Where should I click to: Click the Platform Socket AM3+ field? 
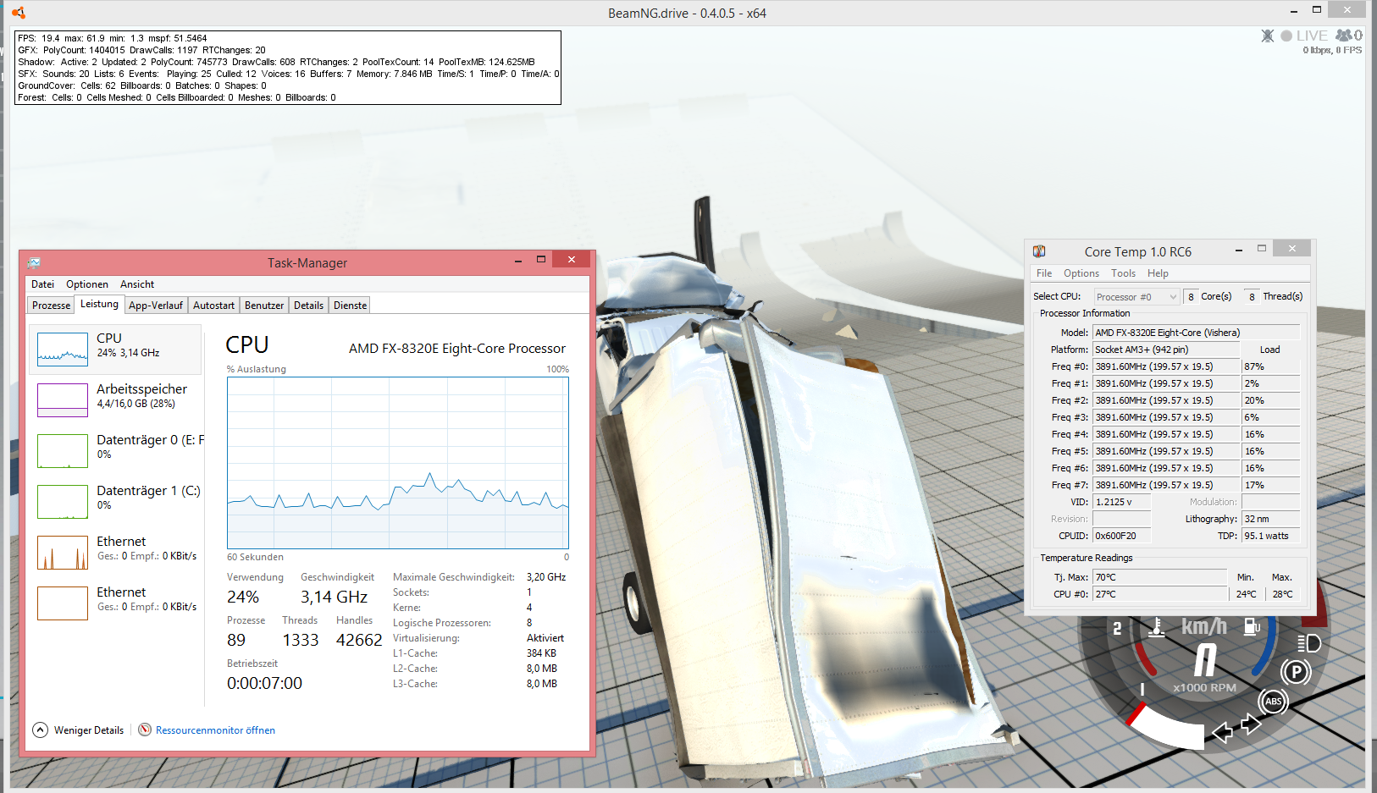click(x=1166, y=350)
